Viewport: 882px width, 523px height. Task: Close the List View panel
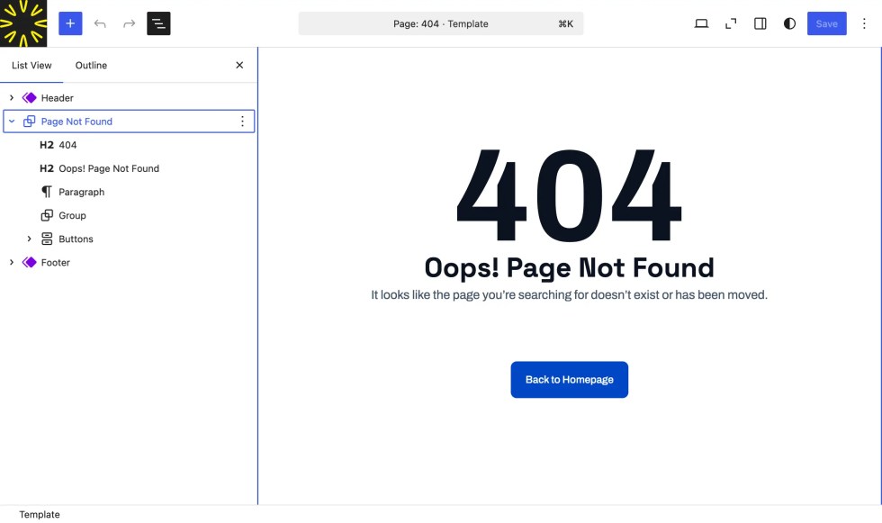(x=239, y=65)
